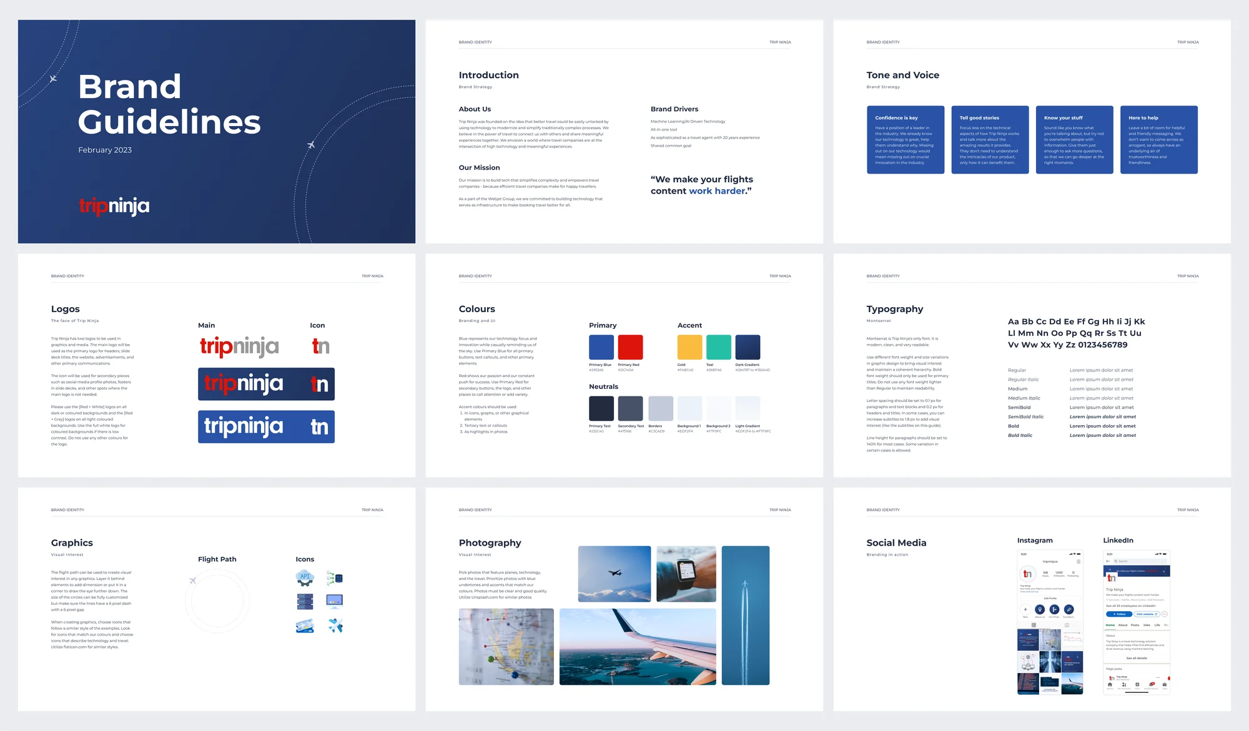1249x731 pixels.
Task: Pick the Gold accent swatch
Action: click(x=690, y=347)
